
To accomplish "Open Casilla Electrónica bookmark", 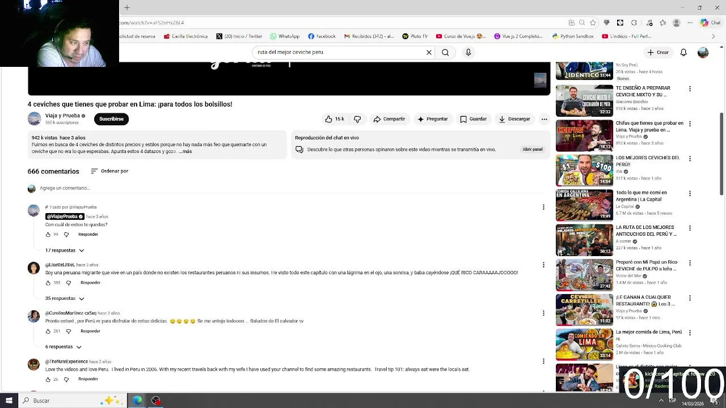I will pos(185,36).
